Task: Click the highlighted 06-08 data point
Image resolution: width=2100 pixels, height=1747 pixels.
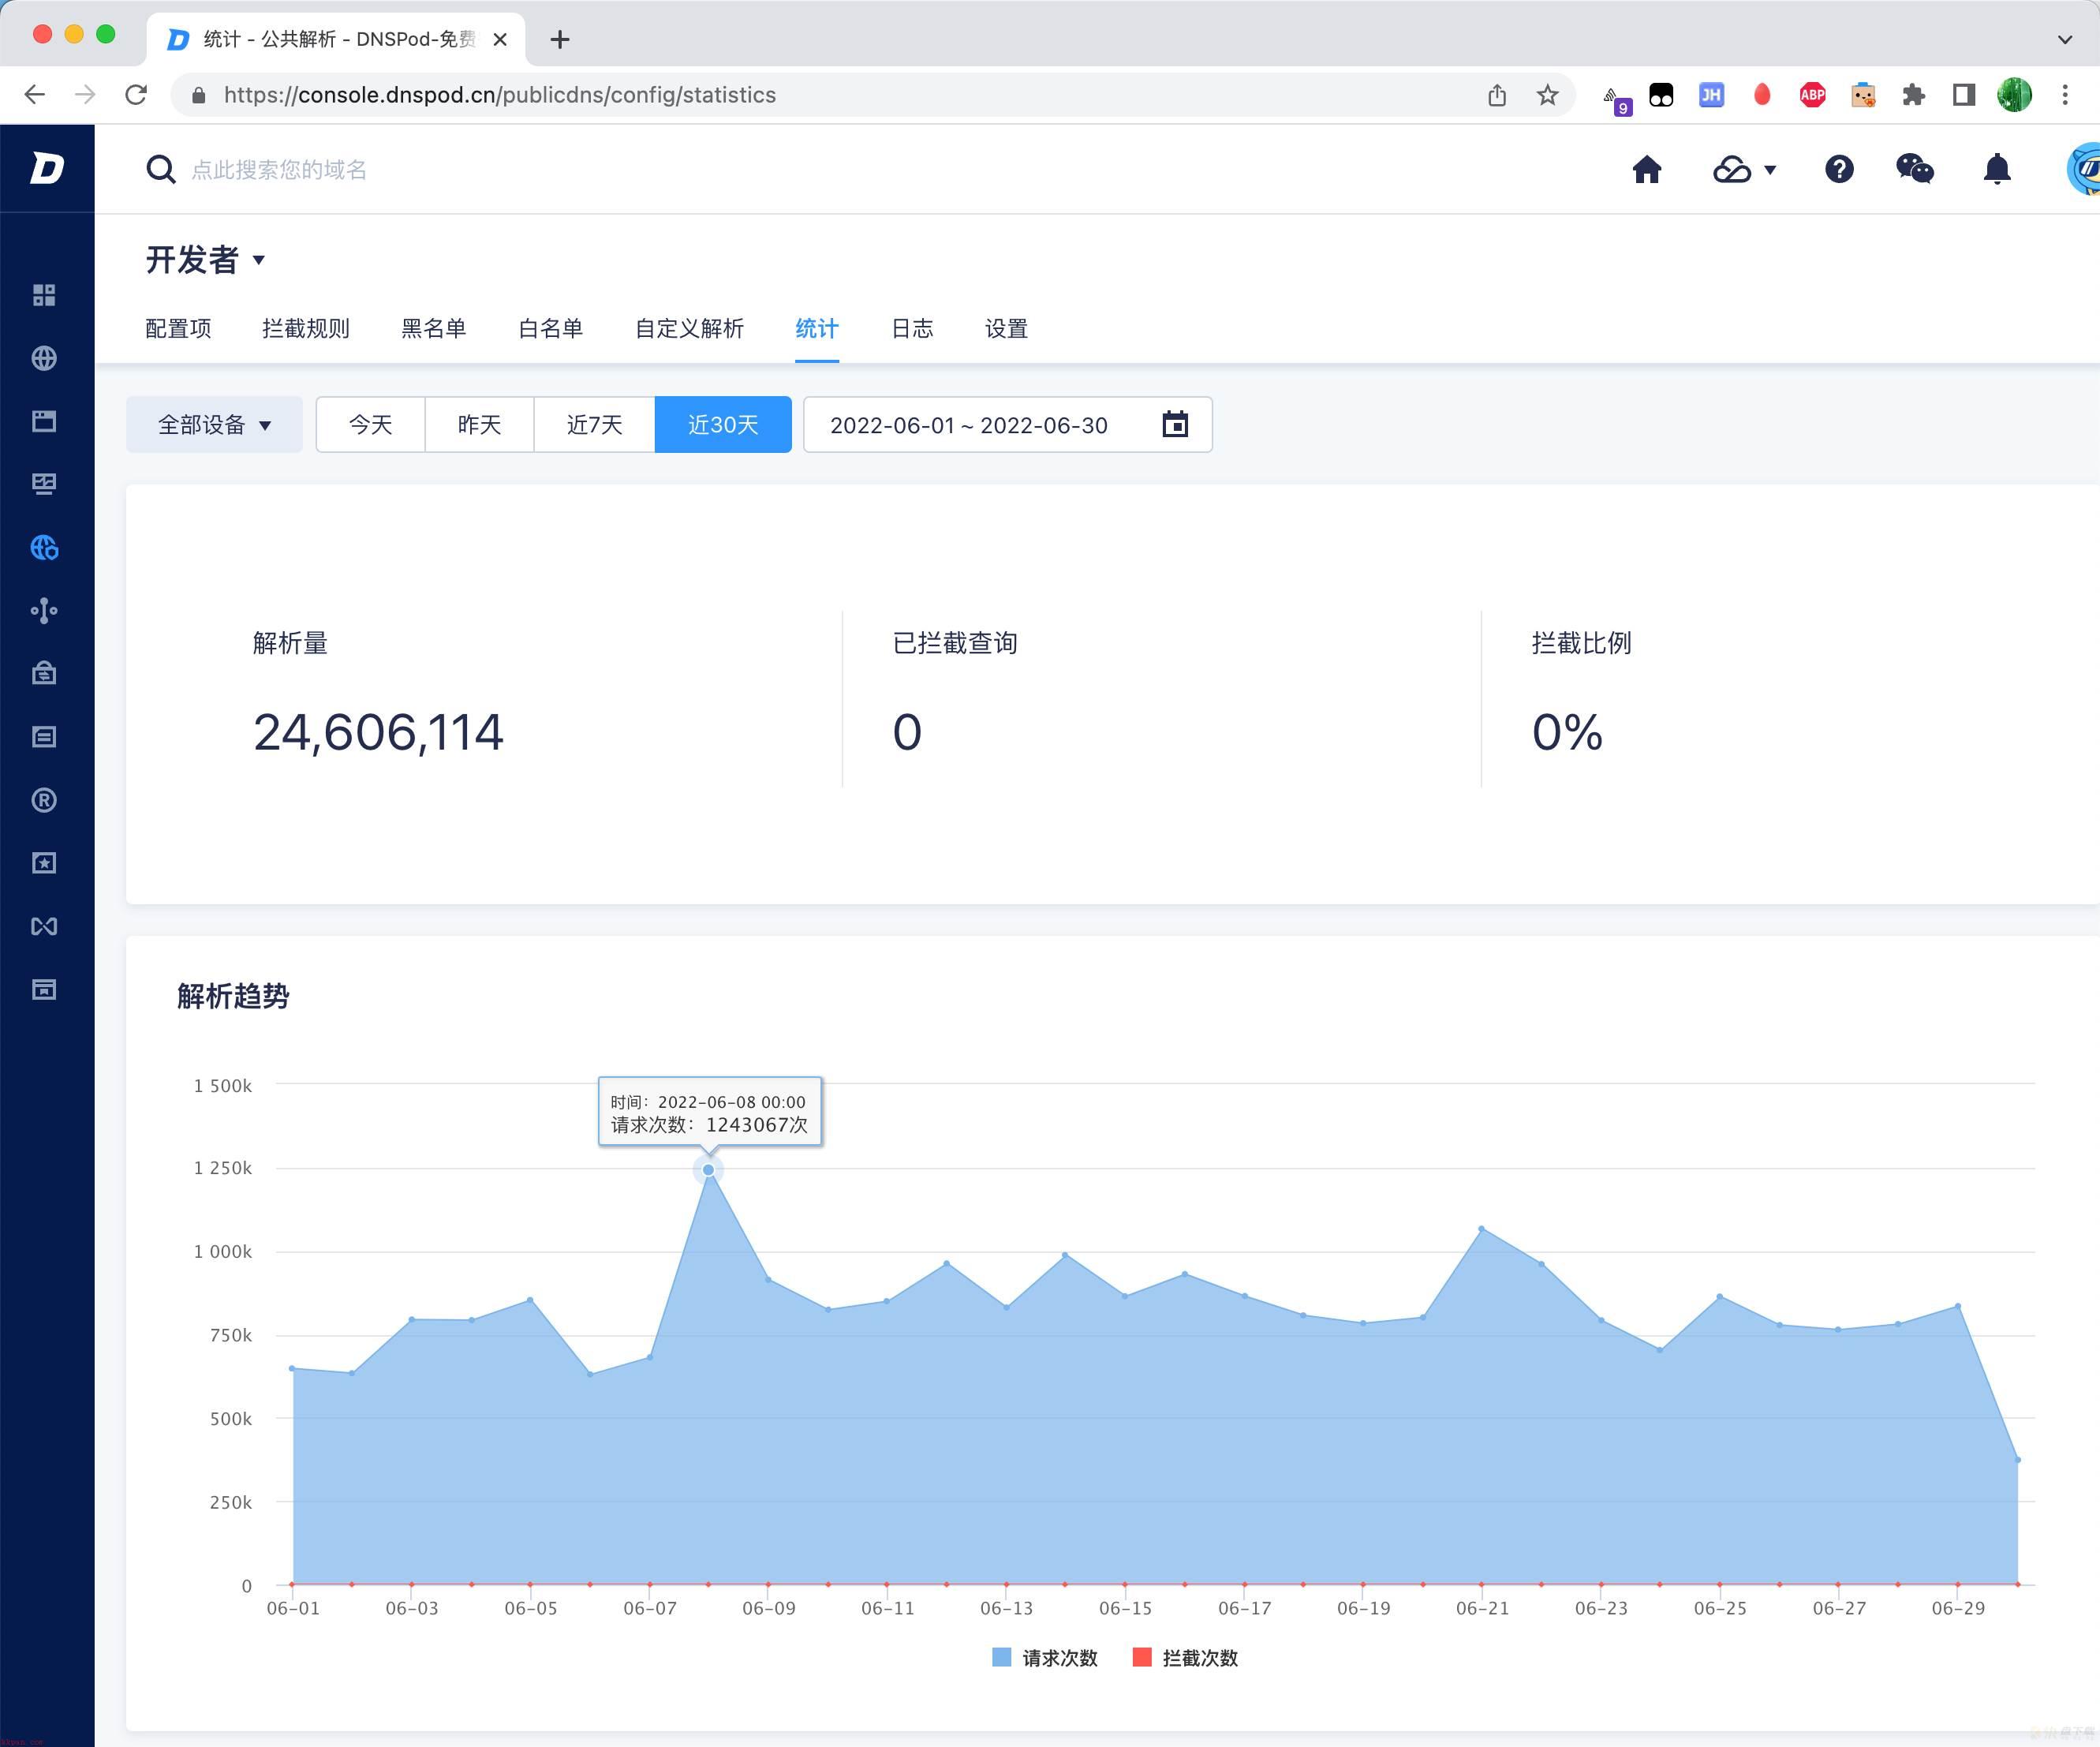Action: (708, 1169)
